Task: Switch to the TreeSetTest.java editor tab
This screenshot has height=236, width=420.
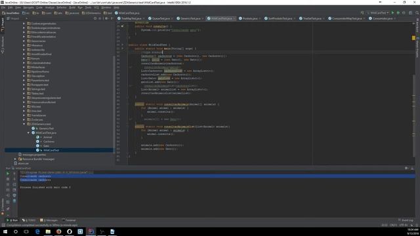Action: (x=312, y=18)
